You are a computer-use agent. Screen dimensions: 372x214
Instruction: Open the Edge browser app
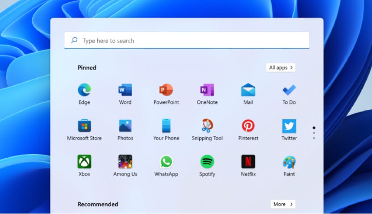coord(84,94)
